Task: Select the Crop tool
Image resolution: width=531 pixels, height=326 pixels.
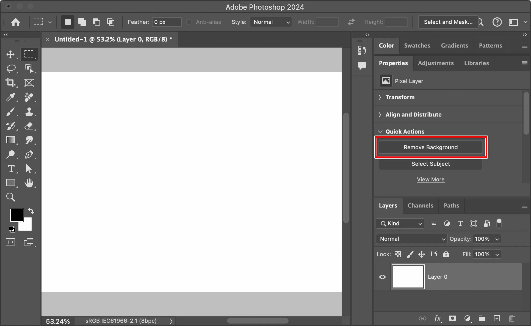Action: (x=10, y=83)
